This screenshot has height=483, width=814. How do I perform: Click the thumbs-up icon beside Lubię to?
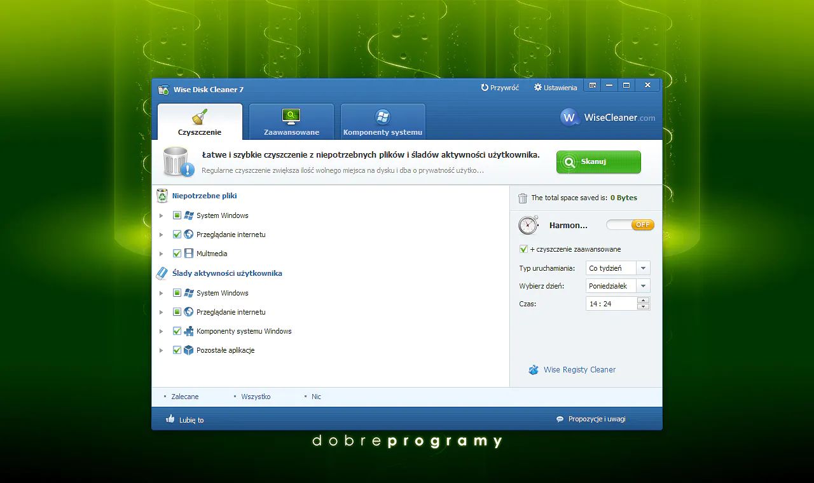point(170,419)
